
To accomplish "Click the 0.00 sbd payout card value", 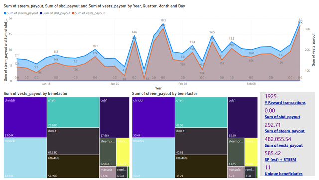I will click(x=270, y=110).
